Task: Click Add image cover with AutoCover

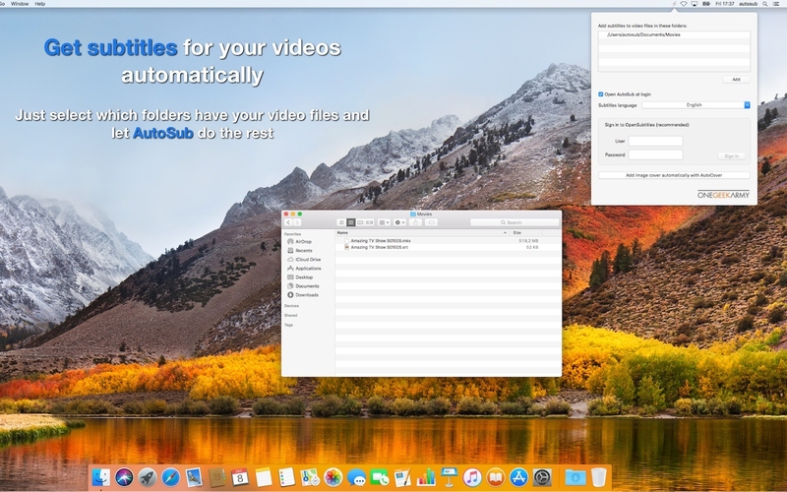Action: point(674,175)
